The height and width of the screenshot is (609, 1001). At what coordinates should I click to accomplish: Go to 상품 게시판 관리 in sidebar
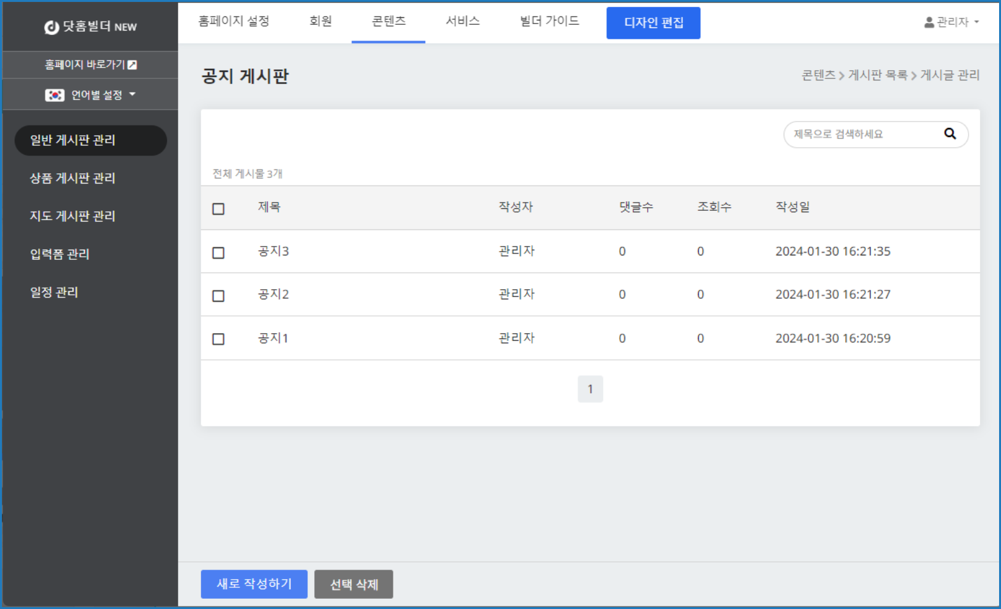click(x=73, y=178)
